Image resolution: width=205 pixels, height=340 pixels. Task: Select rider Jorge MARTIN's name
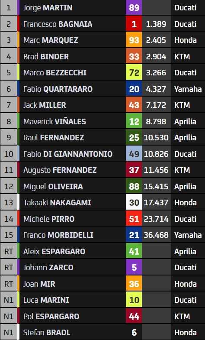coord(48,8)
